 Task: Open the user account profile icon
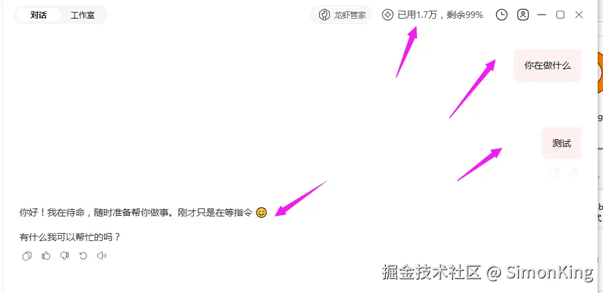pos(523,15)
